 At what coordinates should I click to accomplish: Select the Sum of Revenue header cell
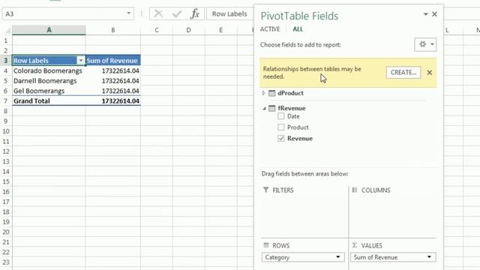(x=113, y=61)
